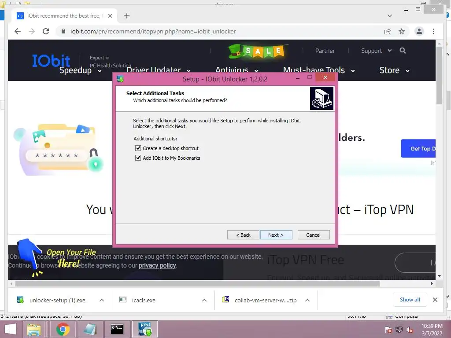This screenshot has width=451, height=338.
Task: Select the 'IObit recommend the best free' tab
Action: tap(64, 16)
